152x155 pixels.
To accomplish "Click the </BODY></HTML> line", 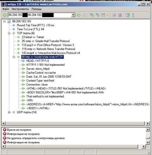I will [38, 108].
